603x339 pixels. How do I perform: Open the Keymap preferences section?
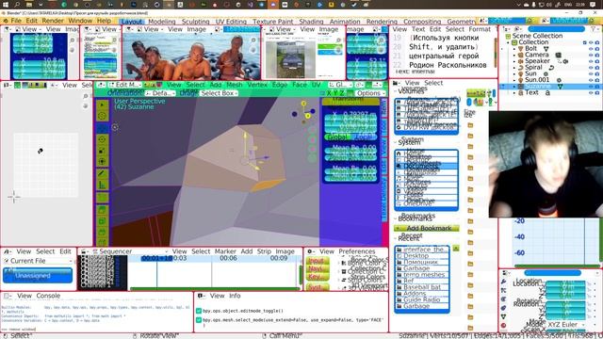(318, 277)
